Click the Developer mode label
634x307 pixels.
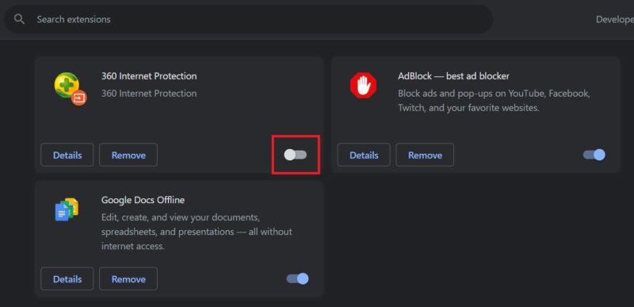[x=615, y=19]
